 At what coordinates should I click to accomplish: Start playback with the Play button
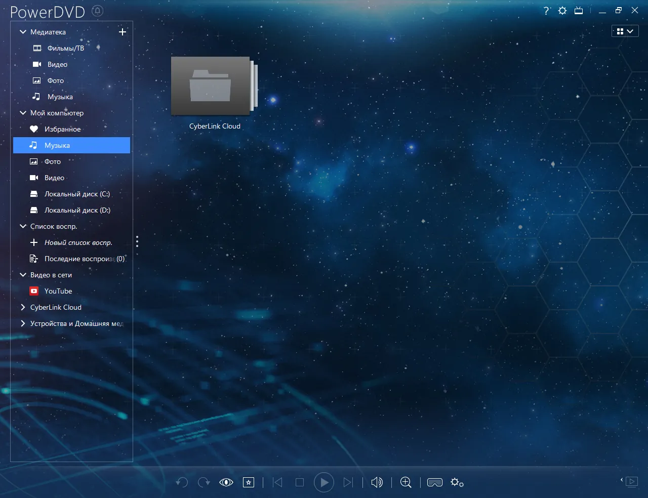pyautogui.click(x=324, y=482)
